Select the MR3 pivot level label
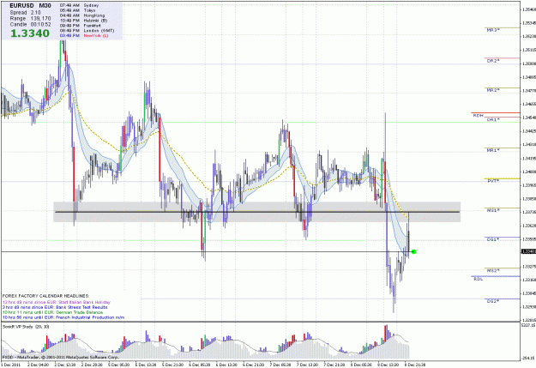The width and height of the screenshot is (536, 368). (x=493, y=30)
